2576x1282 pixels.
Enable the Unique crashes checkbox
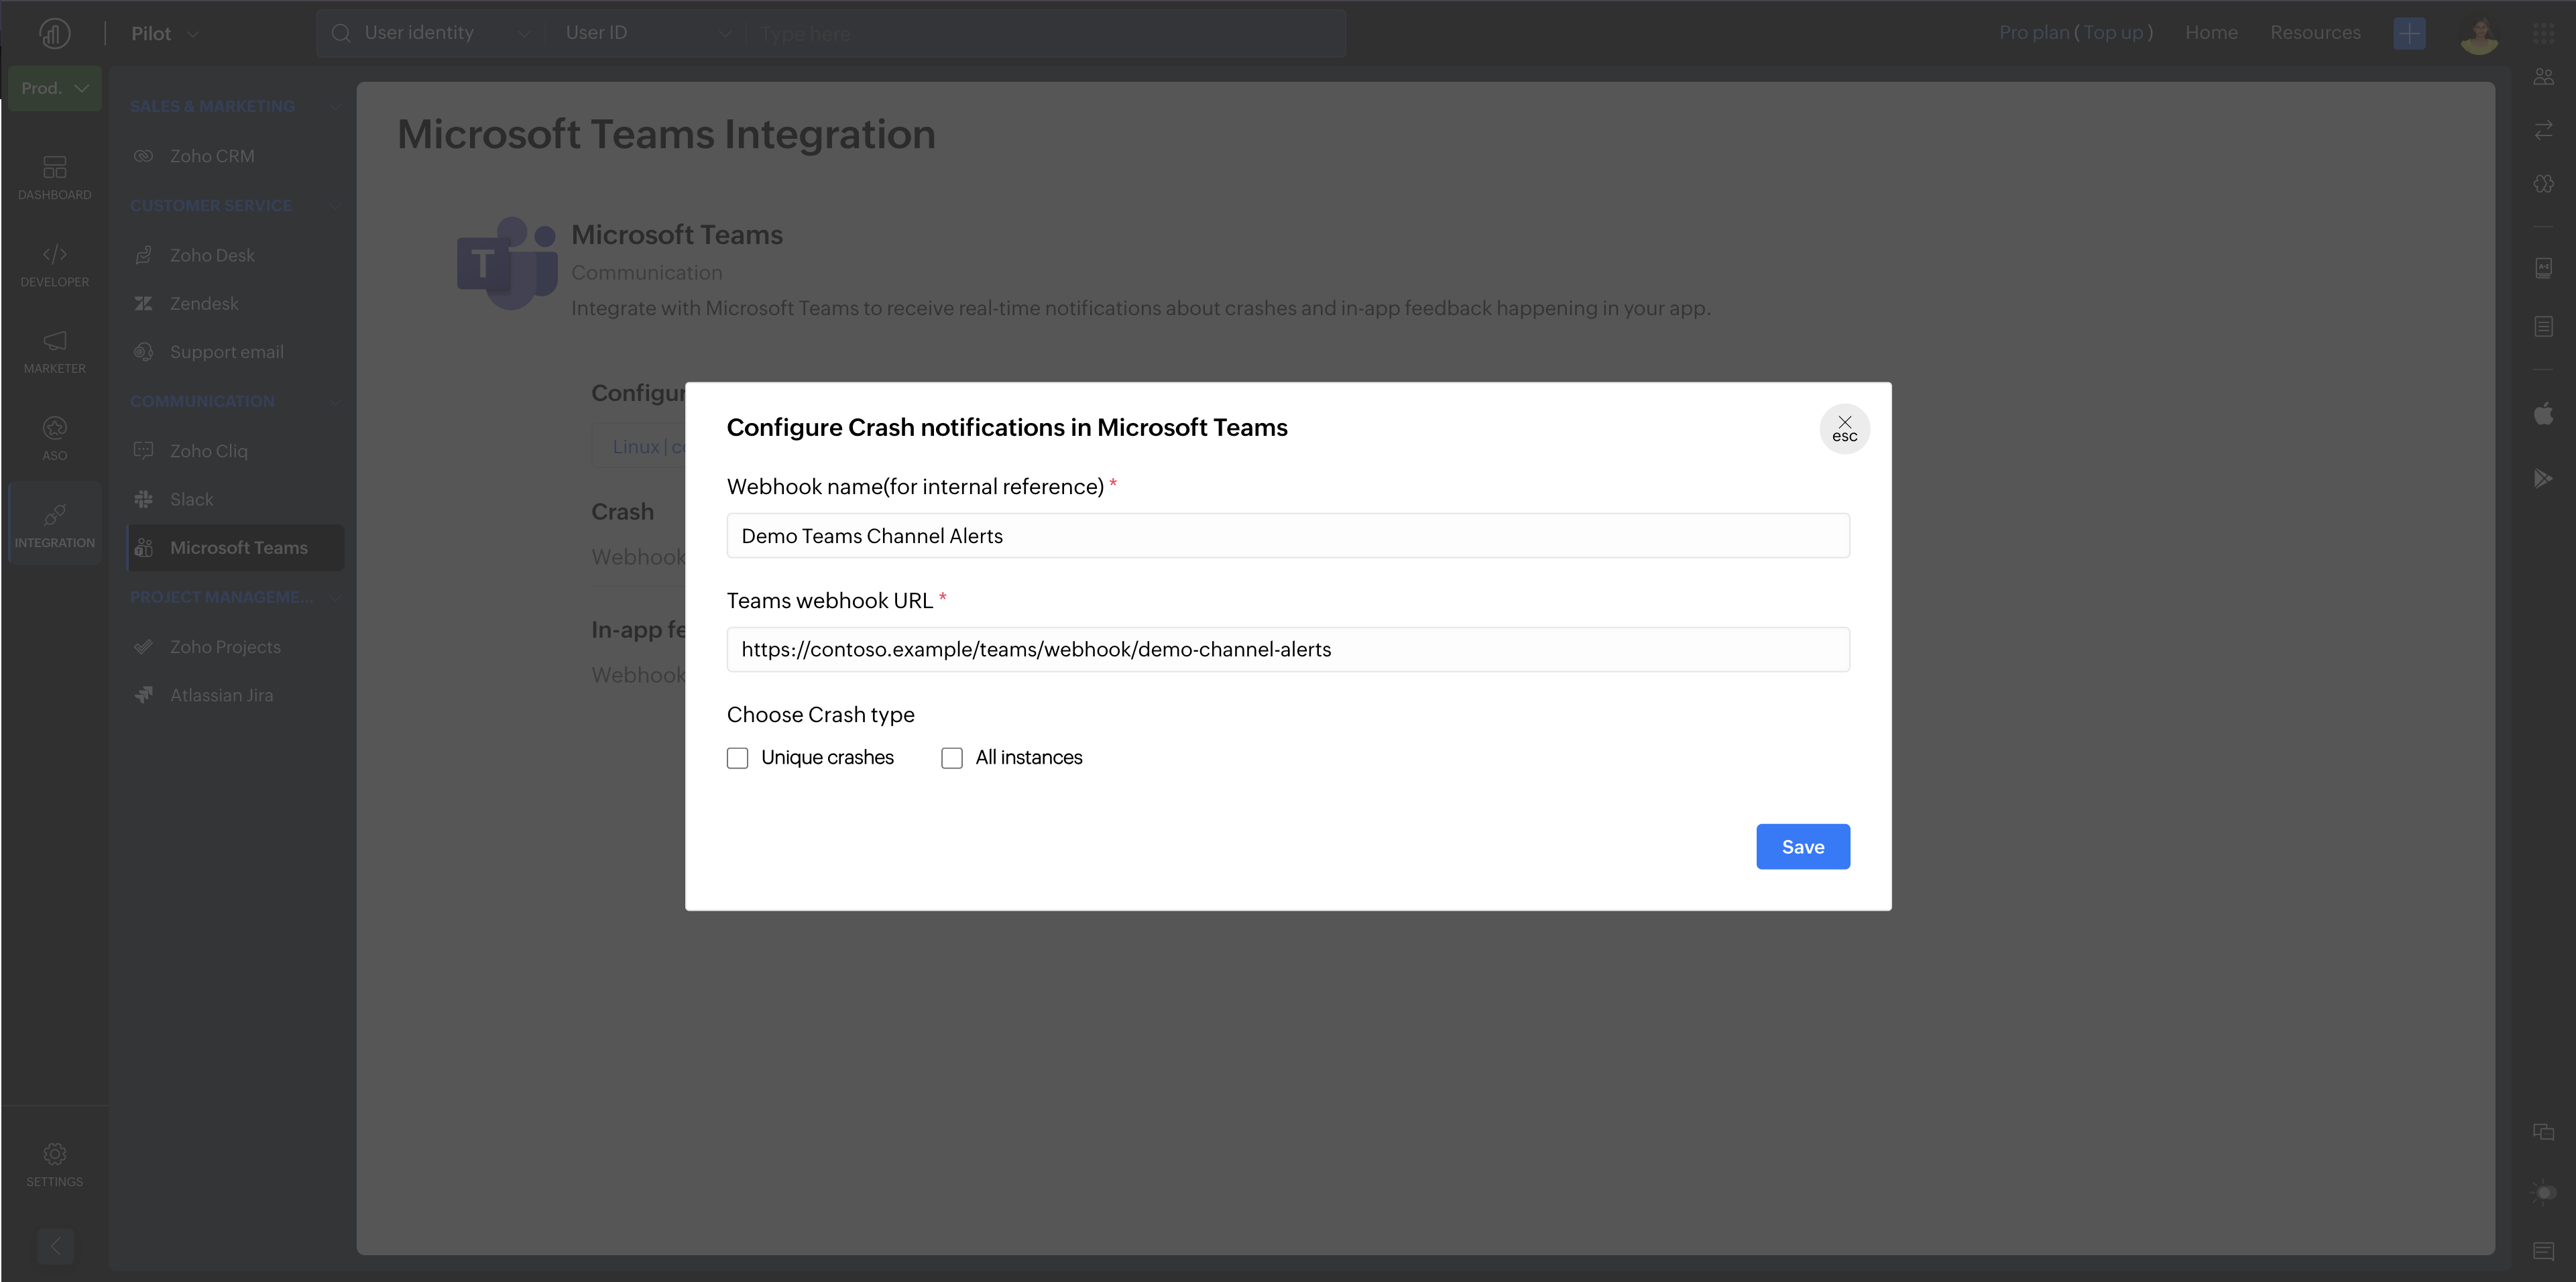(737, 758)
